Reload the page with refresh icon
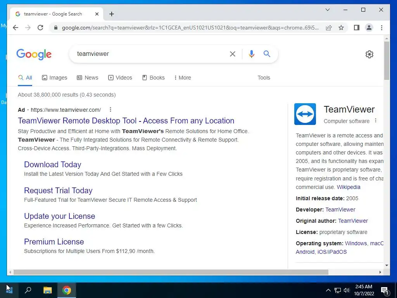The image size is (397, 298). click(x=40, y=28)
